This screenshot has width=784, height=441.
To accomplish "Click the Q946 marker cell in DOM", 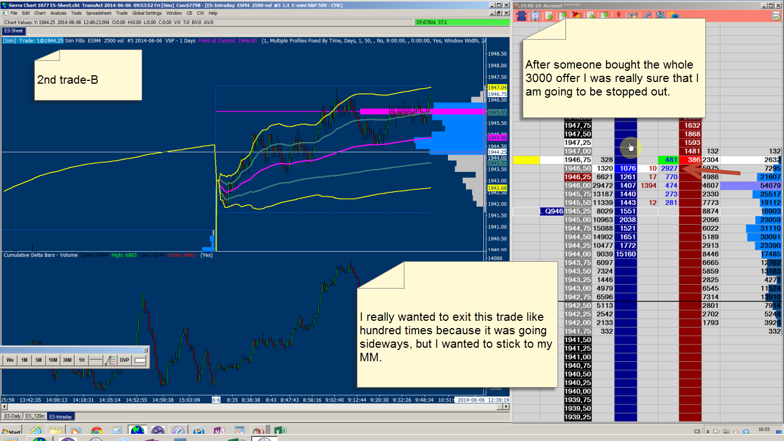I will tap(551, 212).
